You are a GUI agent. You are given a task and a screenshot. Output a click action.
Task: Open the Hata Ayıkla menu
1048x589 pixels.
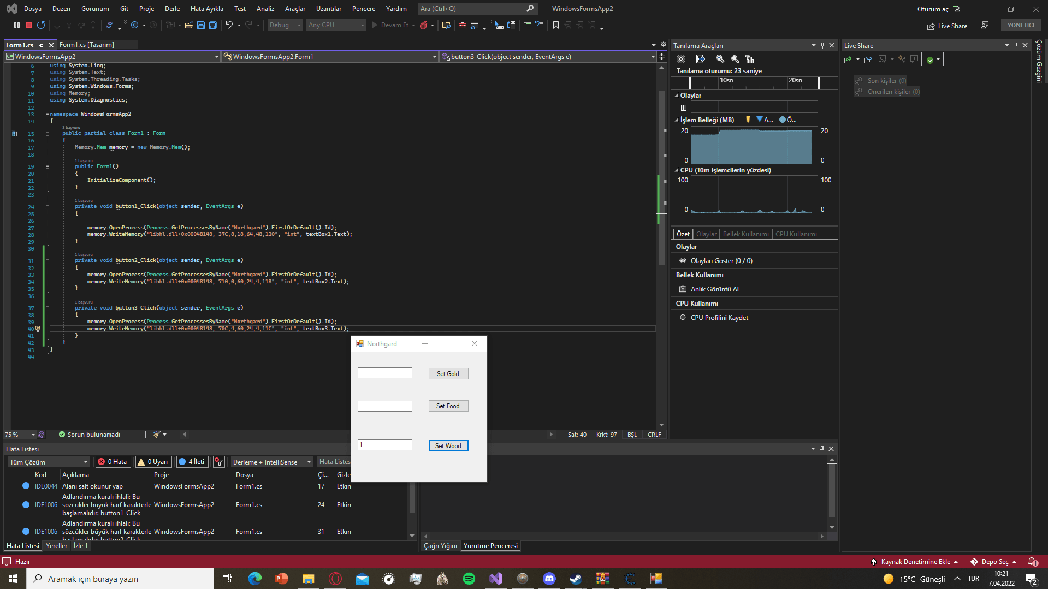207,9
